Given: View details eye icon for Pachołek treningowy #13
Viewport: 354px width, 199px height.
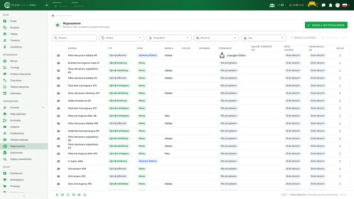Looking at the screenshot, I should [x=59, y=108].
